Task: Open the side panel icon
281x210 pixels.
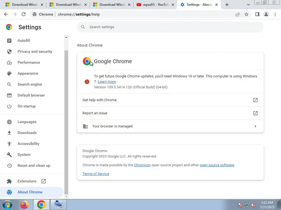Action: pyautogui.click(x=257, y=14)
